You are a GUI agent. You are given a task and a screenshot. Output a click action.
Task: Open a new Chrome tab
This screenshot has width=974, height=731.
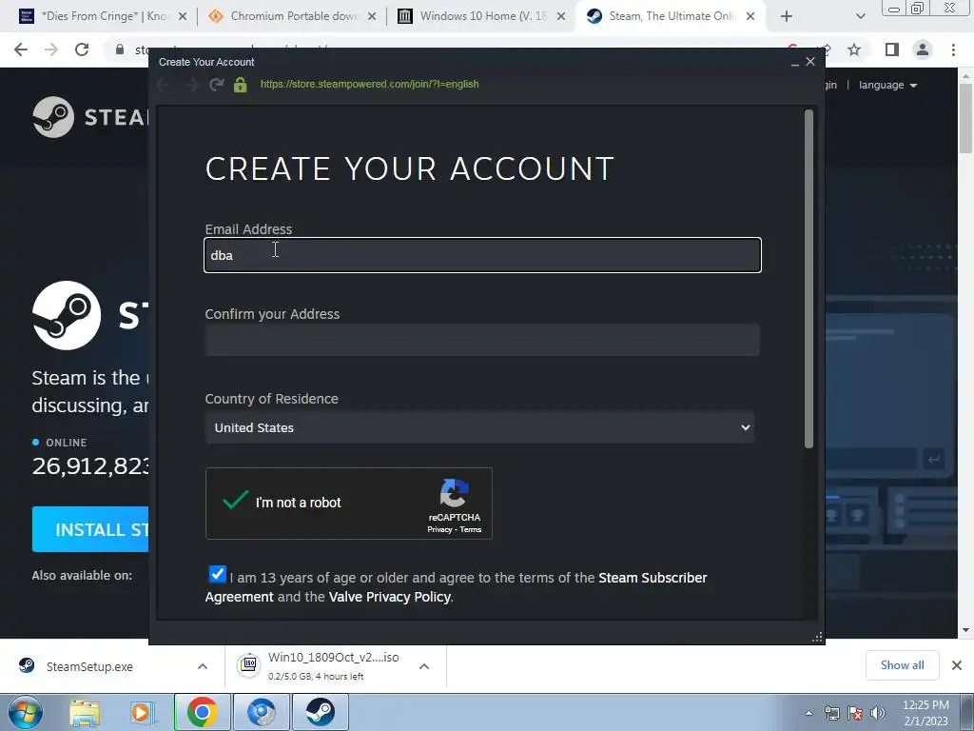(787, 17)
